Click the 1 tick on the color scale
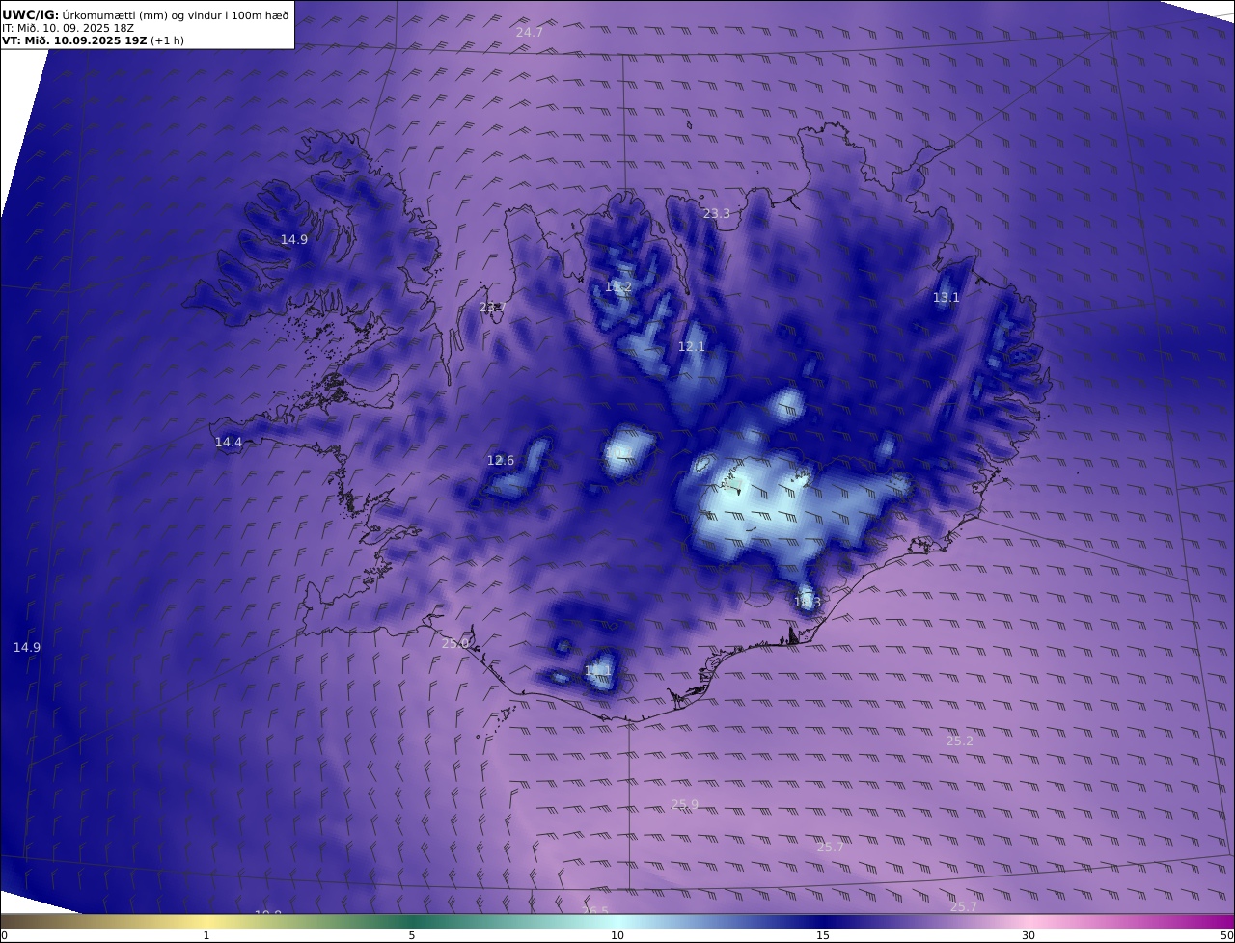 (206, 935)
